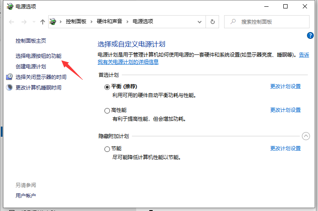The width and height of the screenshot is (318, 211).
Task: Open help with the blue question icon
Action: click(x=310, y=35)
